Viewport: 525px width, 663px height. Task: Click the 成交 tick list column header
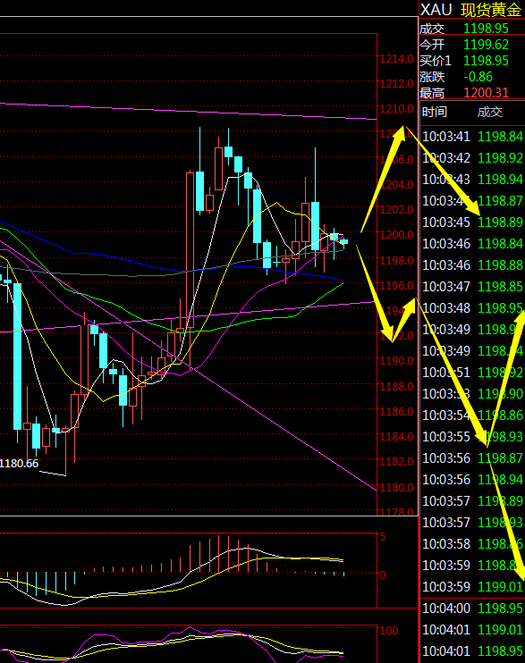[490, 112]
